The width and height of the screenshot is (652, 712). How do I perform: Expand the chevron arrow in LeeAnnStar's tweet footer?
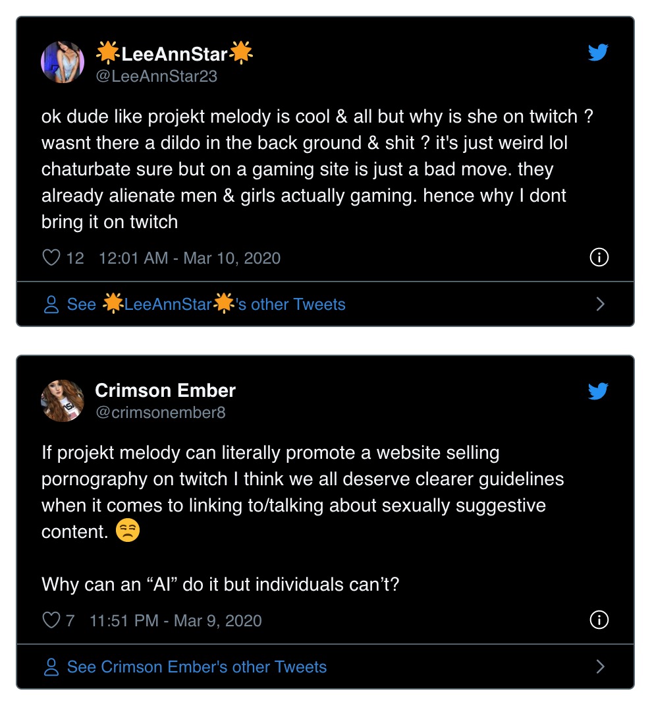click(x=600, y=304)
